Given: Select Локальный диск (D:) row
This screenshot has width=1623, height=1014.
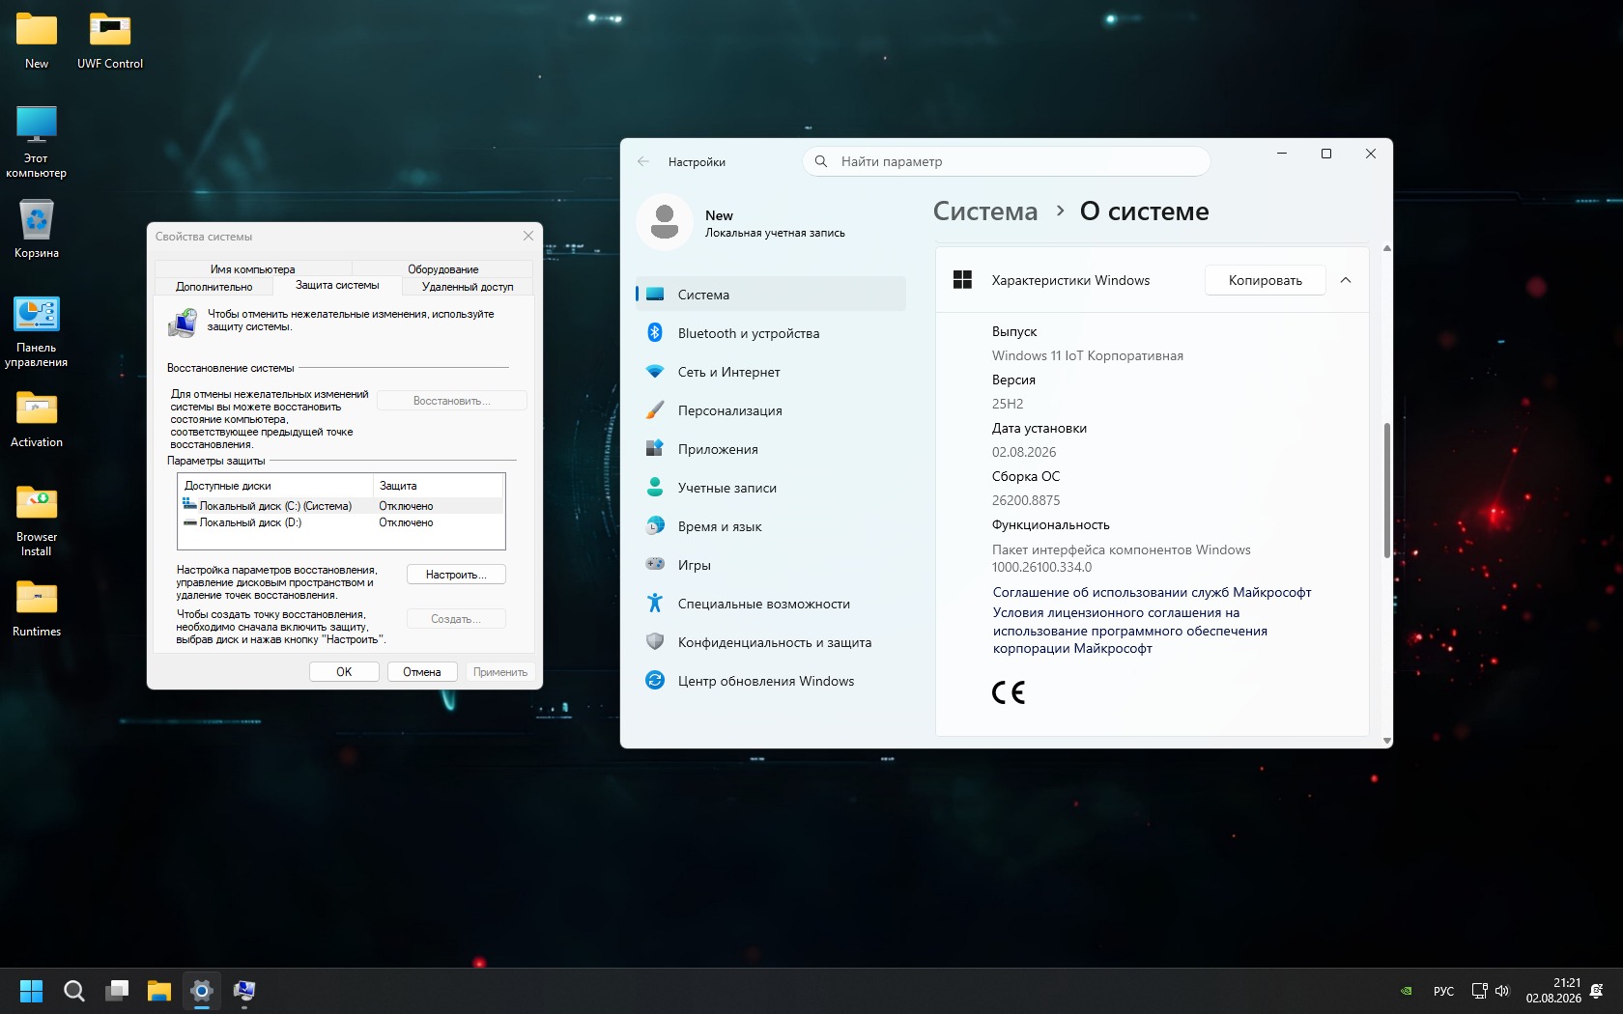Looking at the screenshot, I should pyautogui.click(x=342, y=522).
